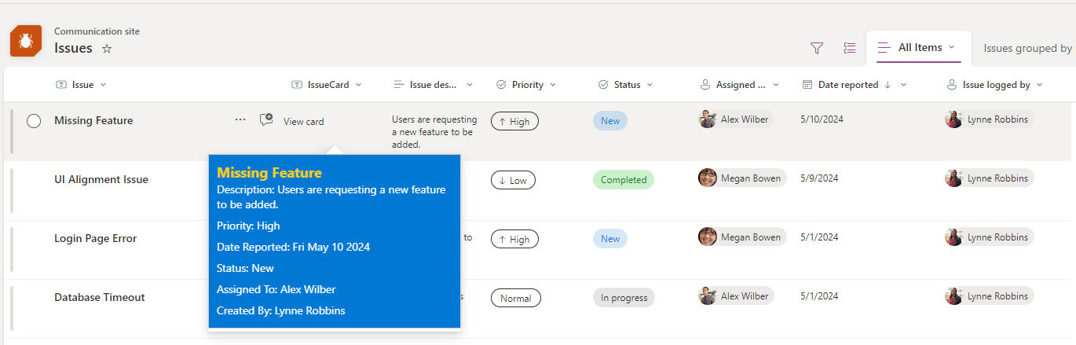
Task: Click the New status pill for Login Page Error
Action: 610,239
